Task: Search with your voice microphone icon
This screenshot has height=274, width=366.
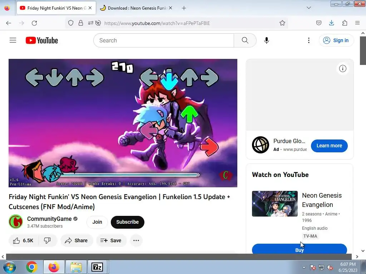Action: 267,40
